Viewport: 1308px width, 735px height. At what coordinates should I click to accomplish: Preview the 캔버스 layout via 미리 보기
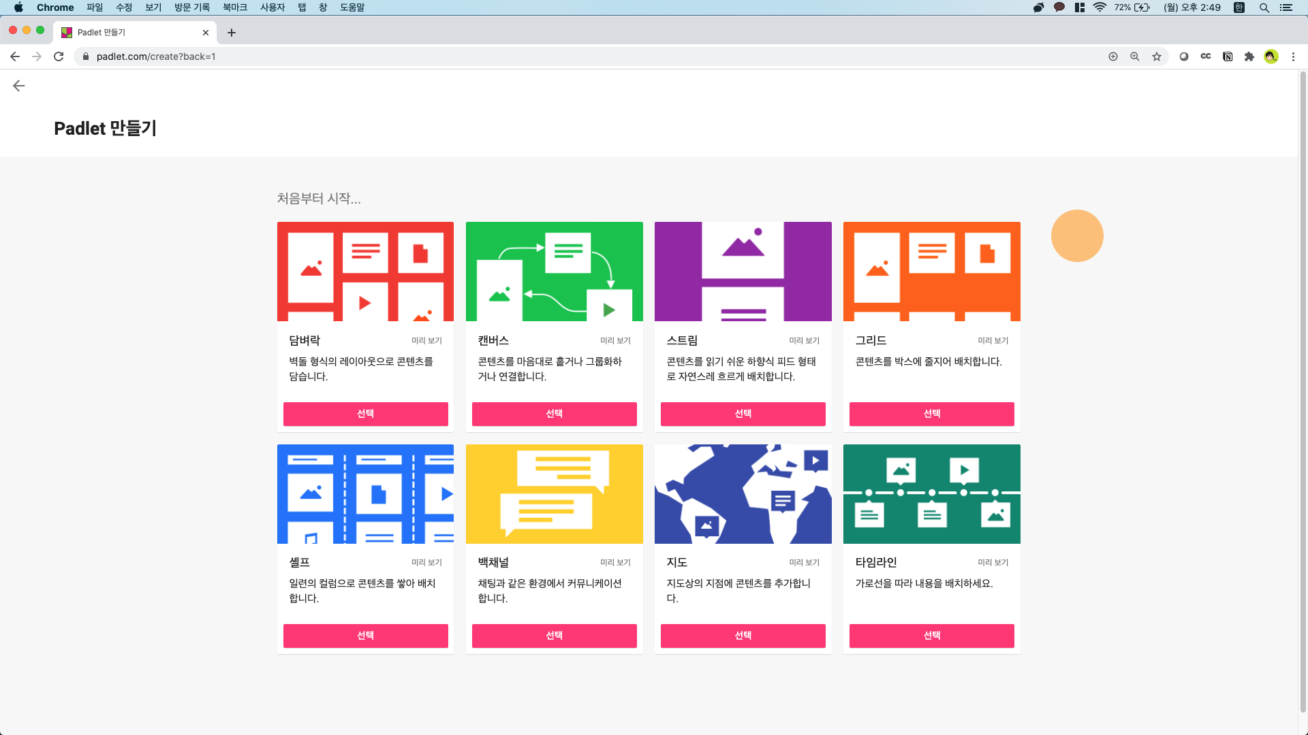[x=615, y=340]
